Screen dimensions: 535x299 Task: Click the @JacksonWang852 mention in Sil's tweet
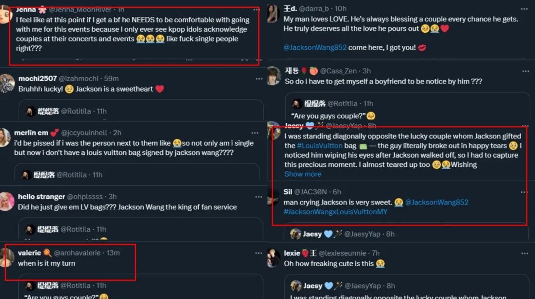point(437,203)
